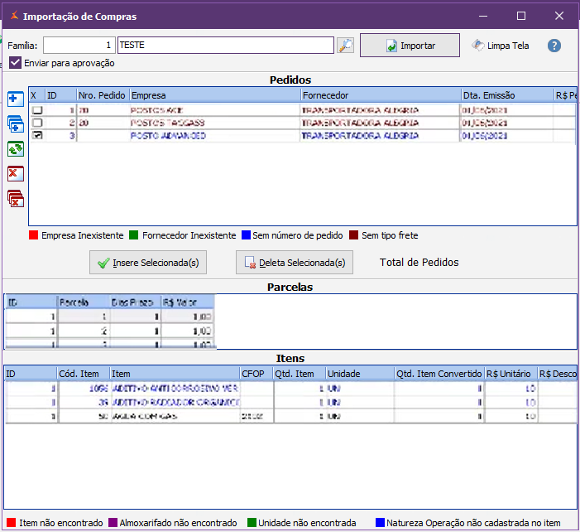This screenshot has height=532, width=580.
Task: Check the box for order ID 1
Action: click(x=36, y=110)
